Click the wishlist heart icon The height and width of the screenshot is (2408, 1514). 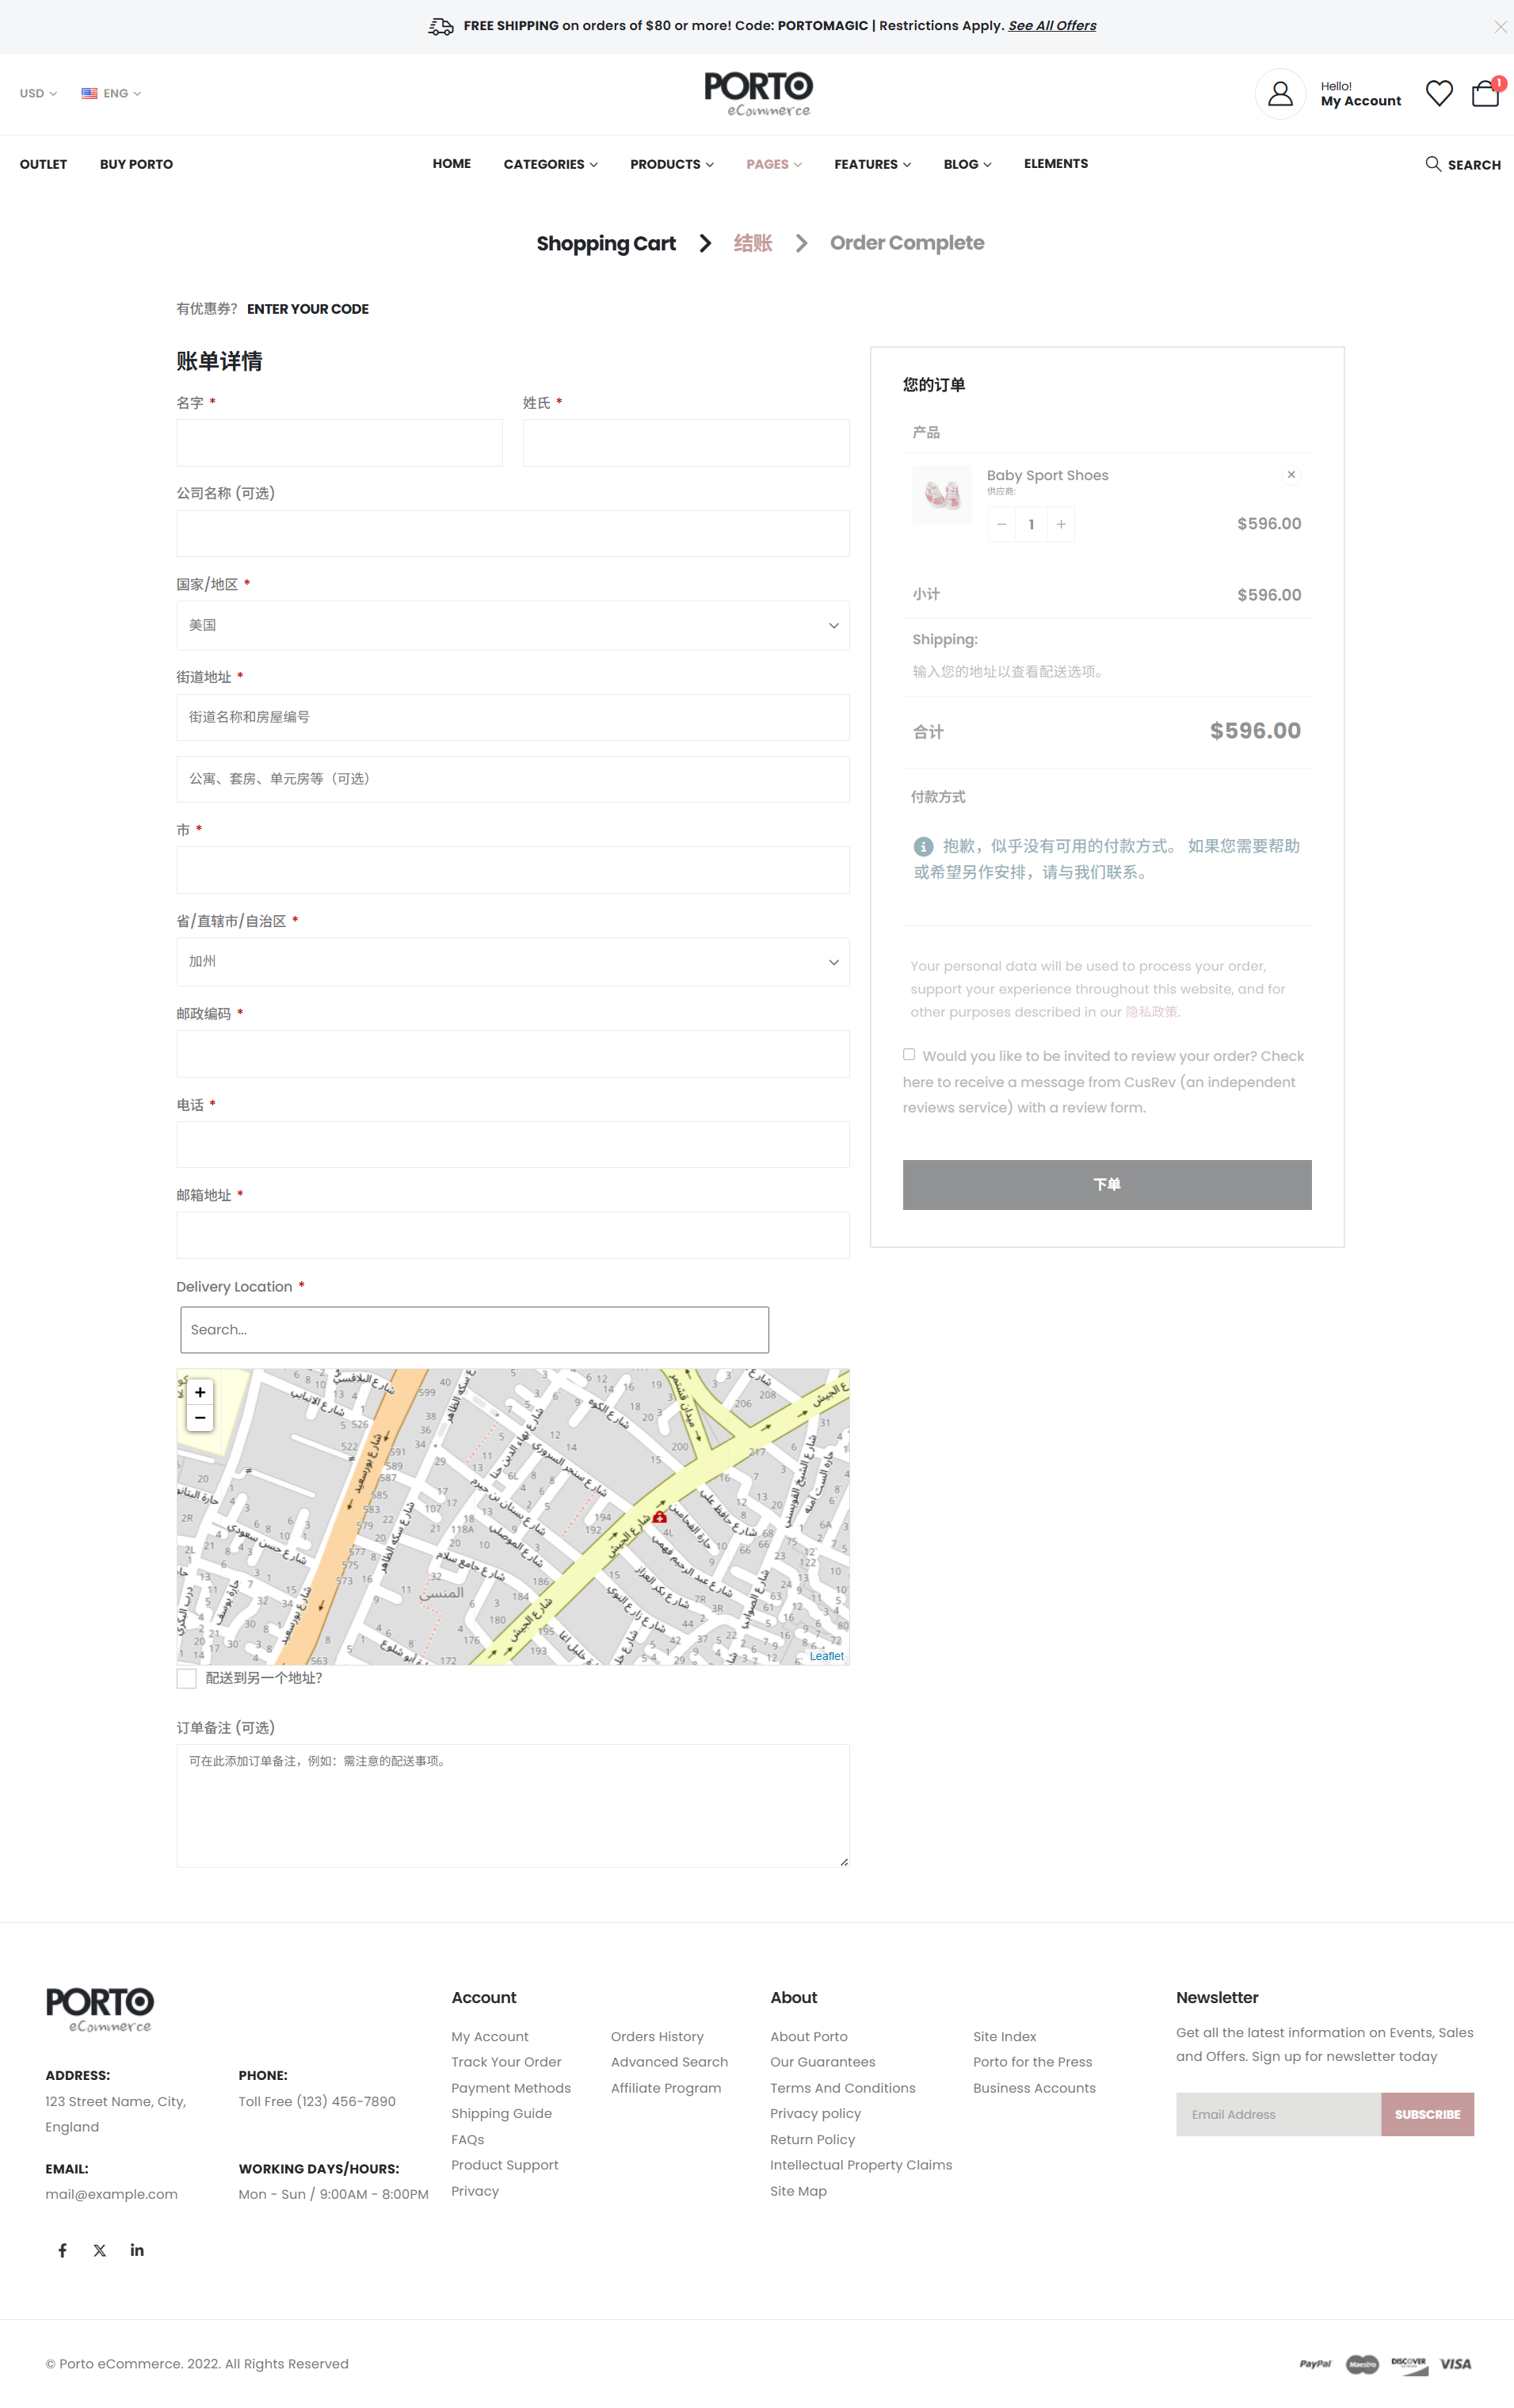tap(1438, 94)
